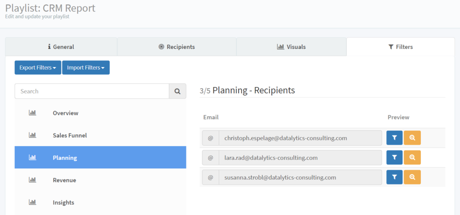
Task: Open preview magnifier for lara.rad recipient
Action: 412,157
